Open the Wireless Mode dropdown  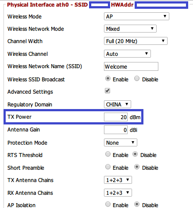click(136, 16)
